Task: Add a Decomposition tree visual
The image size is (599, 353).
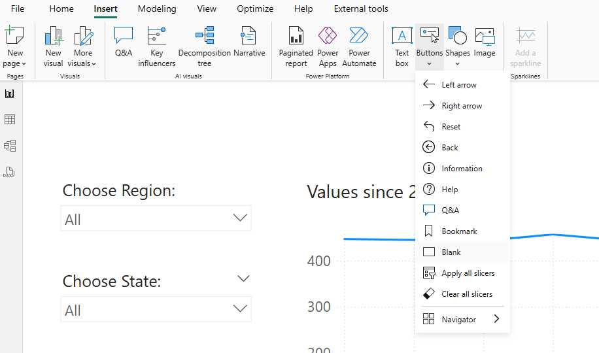Action: pyautogui.click(x=204, y=46)
